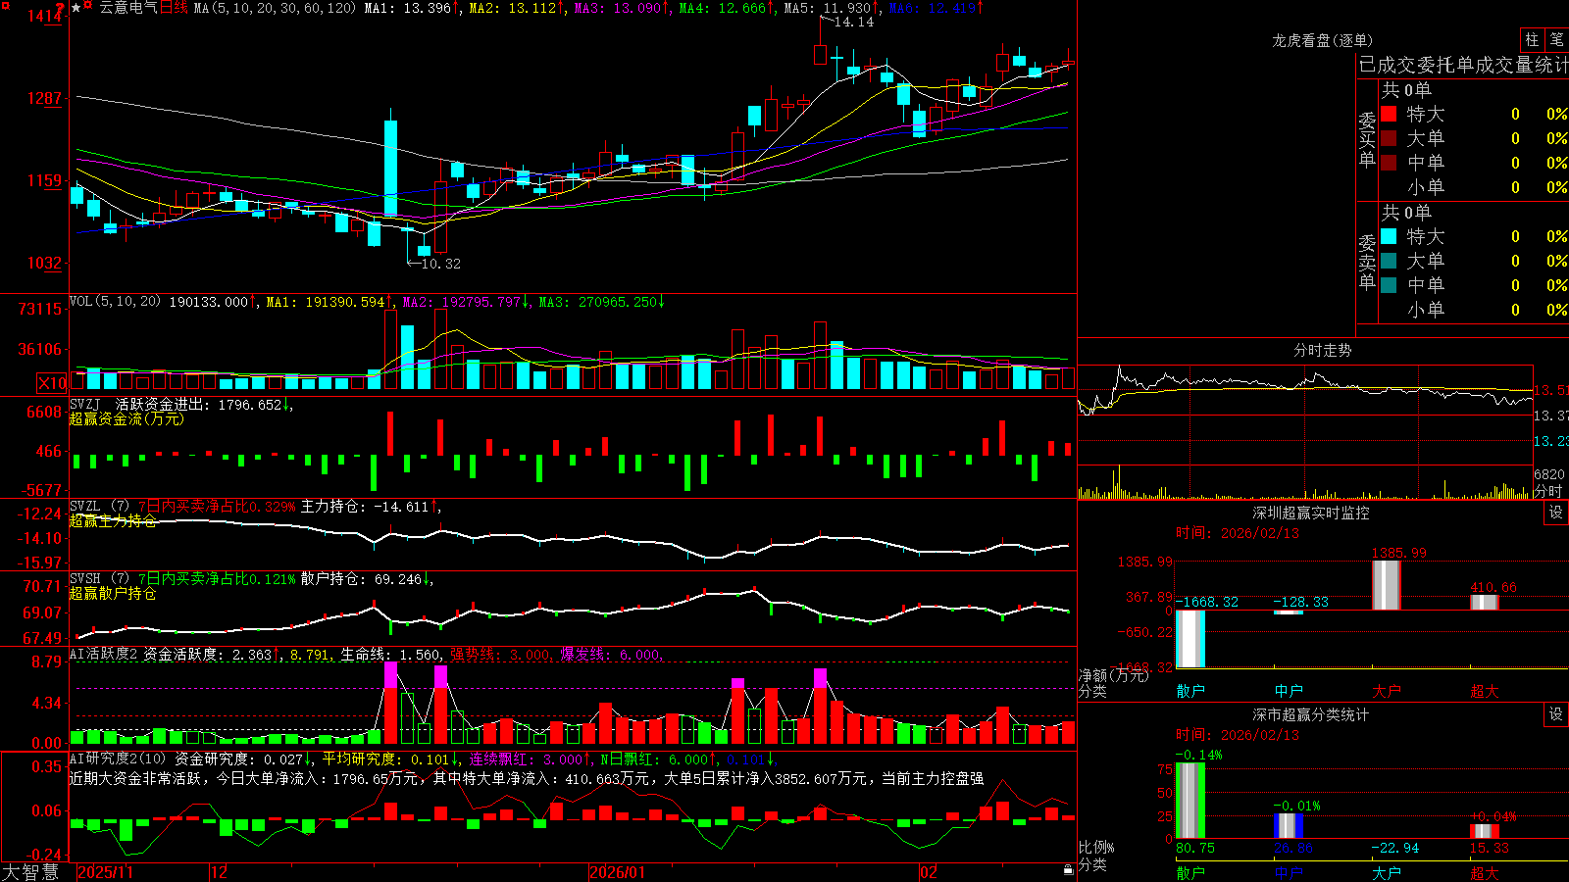This screenshot has height=882, width=1569.
Task: Click the AI活跃度2 indicator label
Action: click(104, 654)
